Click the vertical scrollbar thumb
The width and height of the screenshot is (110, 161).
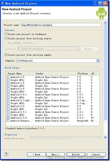click(x=105, y=72)
